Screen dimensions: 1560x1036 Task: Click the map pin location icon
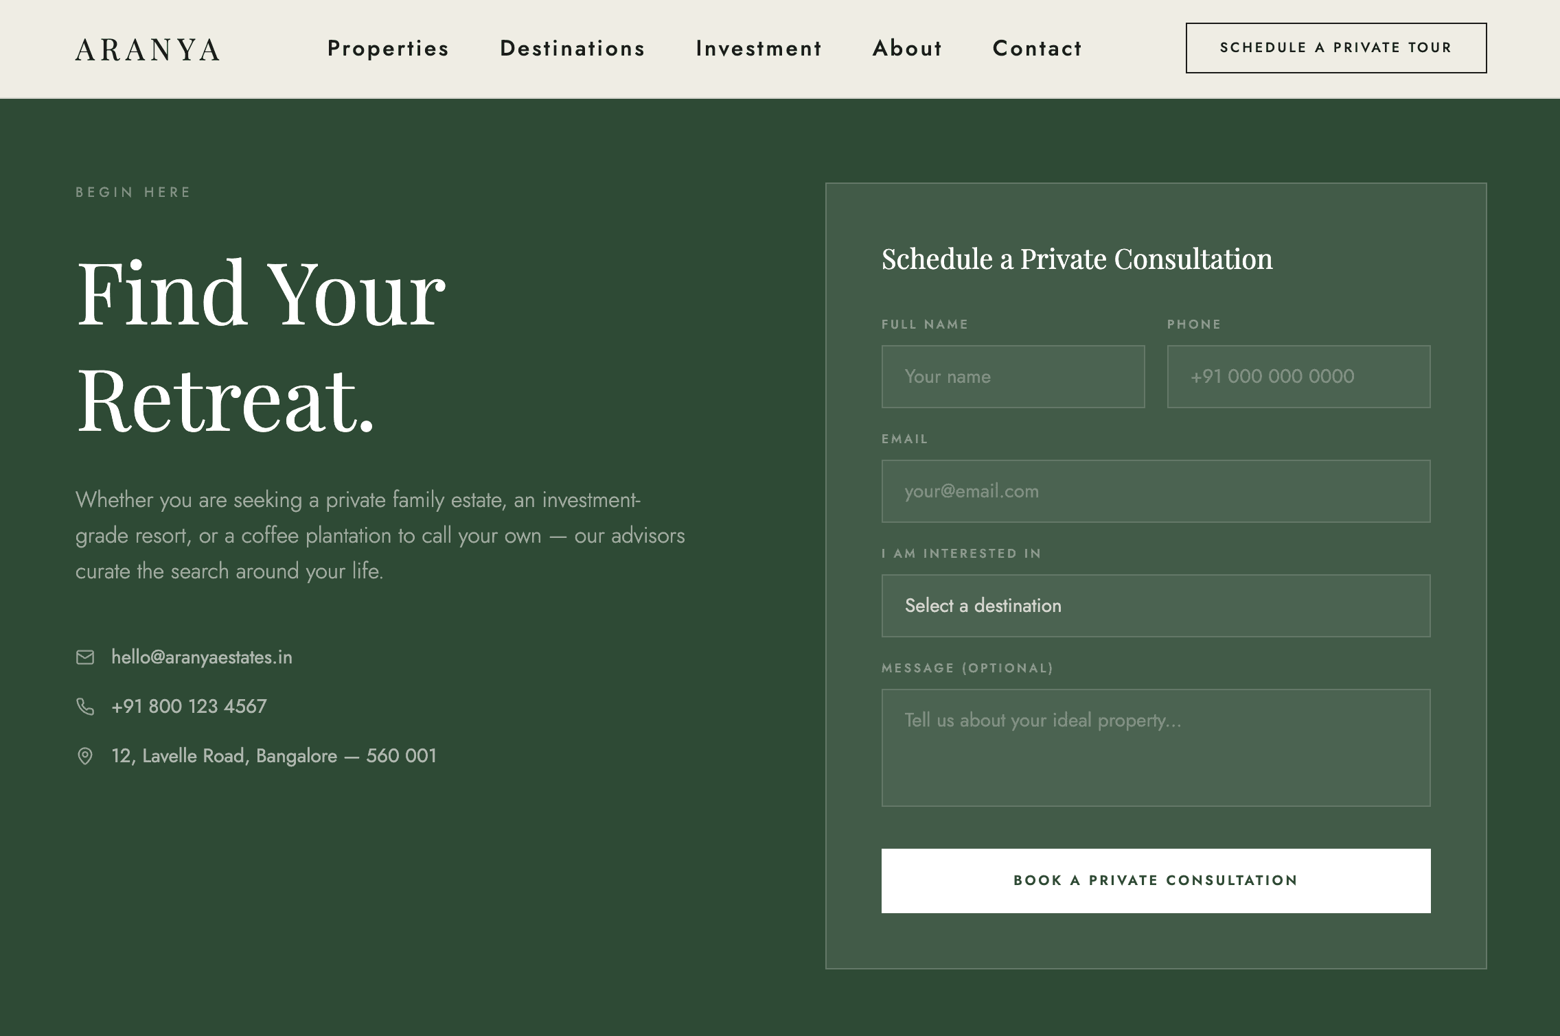pyautogui.click(x=85, y=756)
